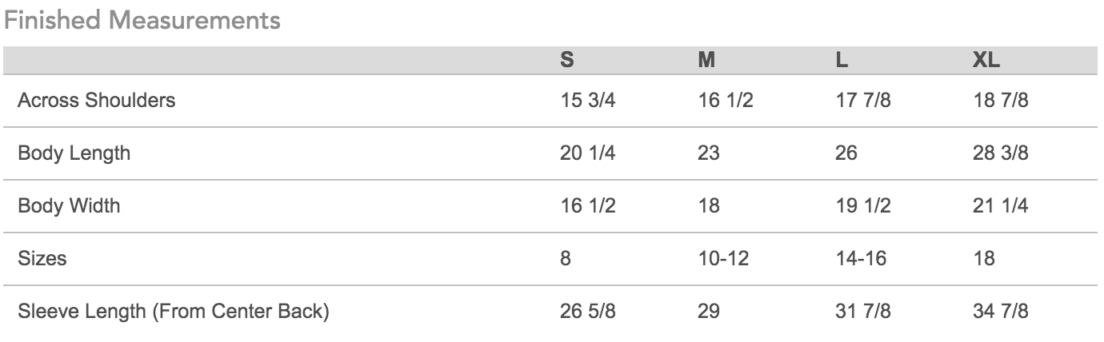Click the 26 5/8 sleeve length value
Image resolution: width=1104 pixels, height=342 pixels.
[x=587, y=311]
